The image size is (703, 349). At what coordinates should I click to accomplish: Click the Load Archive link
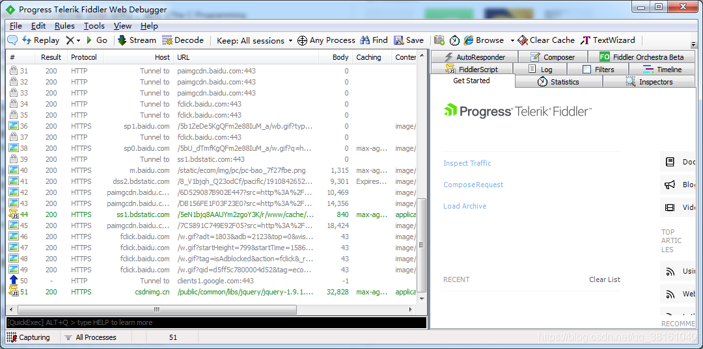pos(465,206)
